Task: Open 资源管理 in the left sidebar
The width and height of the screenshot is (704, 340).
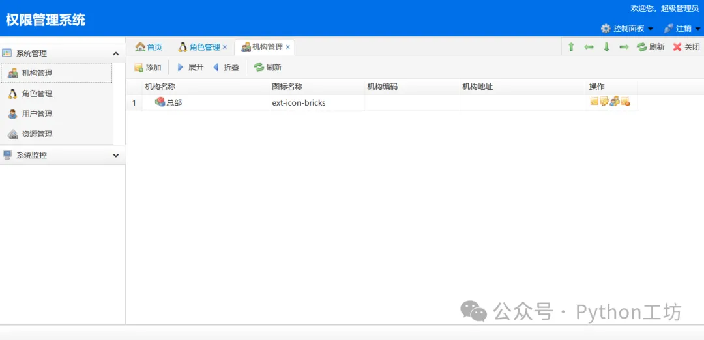Action: (x=57, y=134)
